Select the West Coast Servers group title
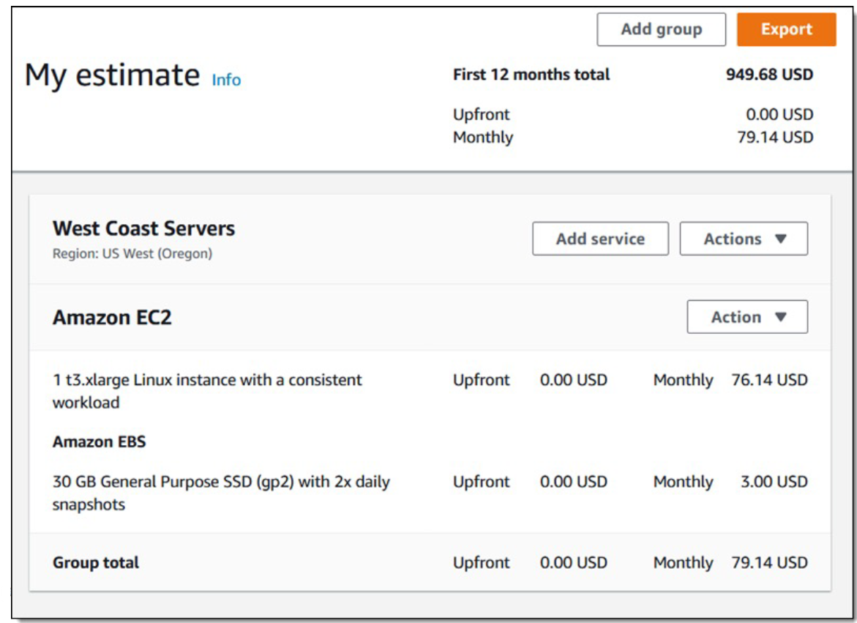This screenshot has width=857, height=623. 143,228
